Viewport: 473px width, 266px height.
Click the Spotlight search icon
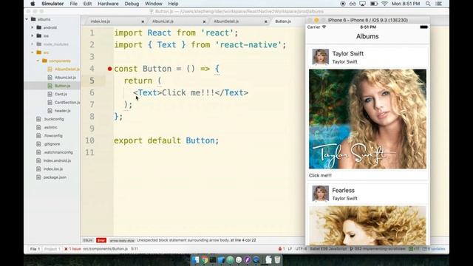428,4
